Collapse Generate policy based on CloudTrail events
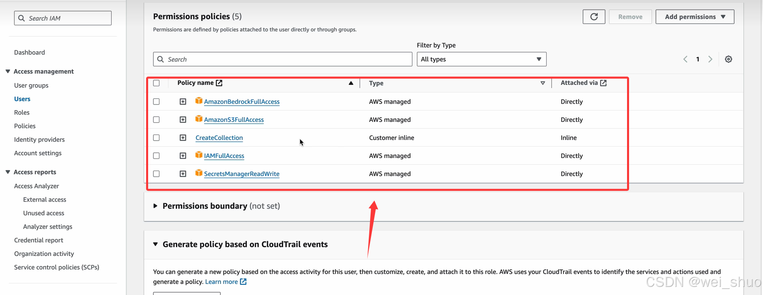Image resolution: width=763 pixels, height=295 pixels. [x=155, y=244]
